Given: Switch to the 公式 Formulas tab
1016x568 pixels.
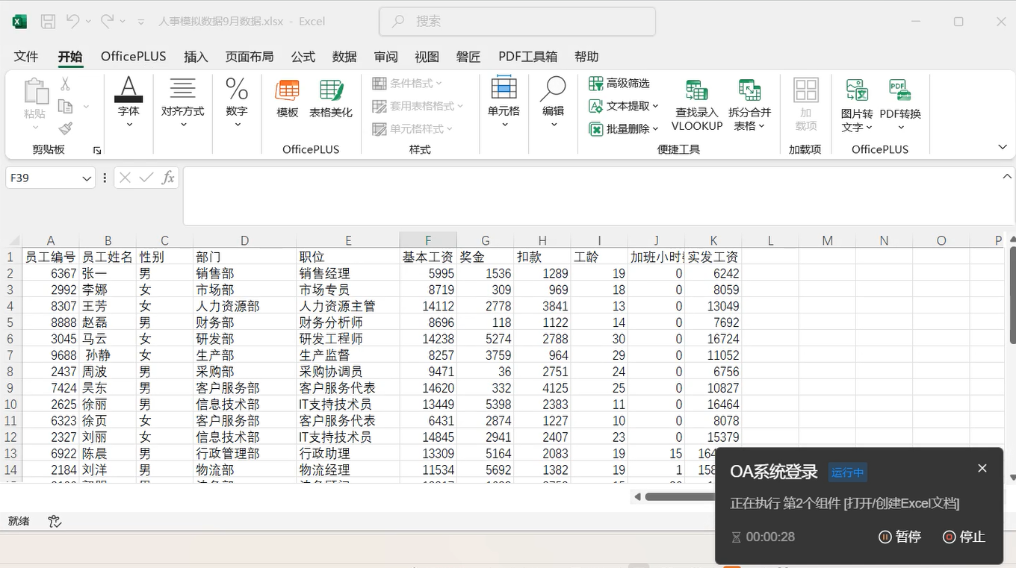Looking at the screenshot, I should pyautogui.click(x=303, y=57).
